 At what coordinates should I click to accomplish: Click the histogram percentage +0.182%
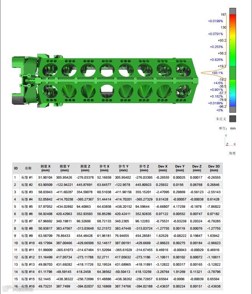[x=216, y=96]
